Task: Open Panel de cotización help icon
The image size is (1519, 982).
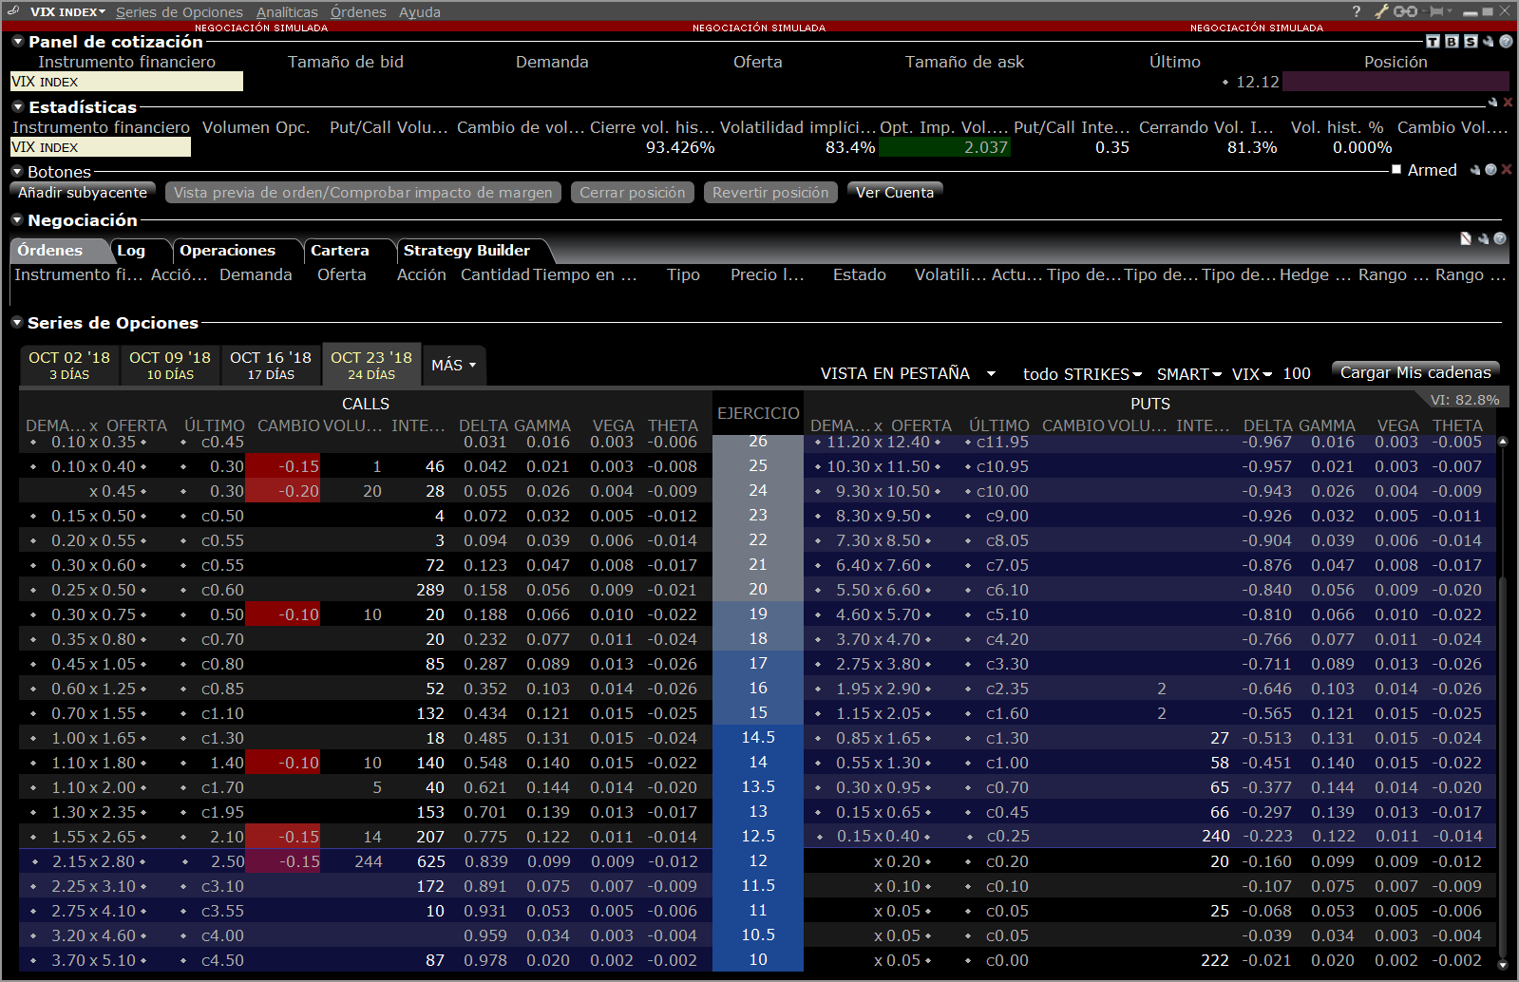Action: click(x=1506, y=41)
